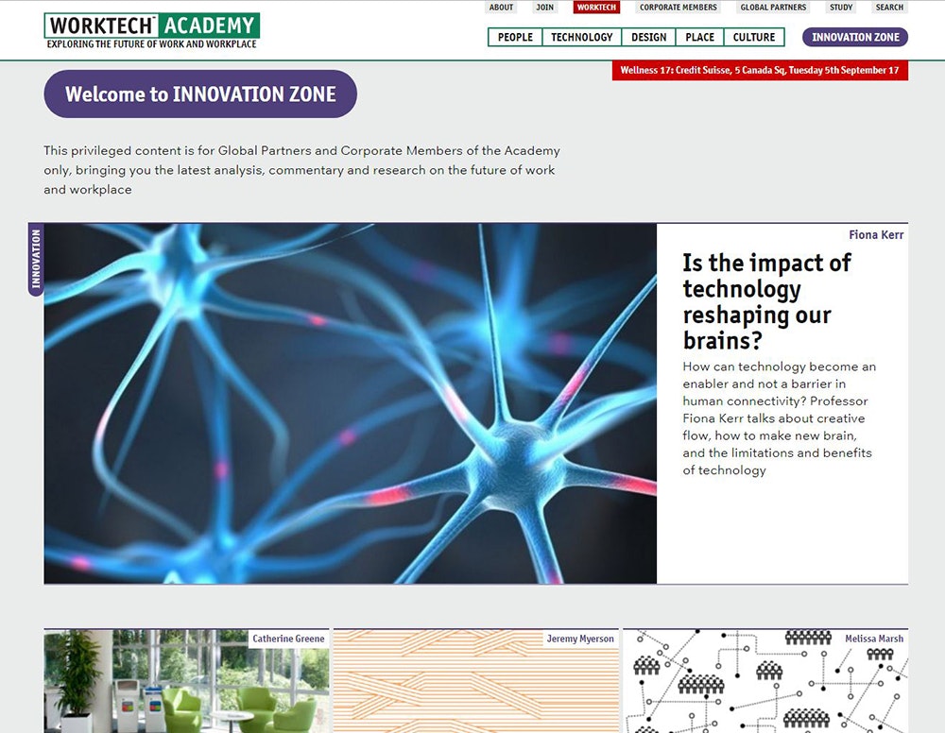Open the Wellness 17 event banner

760,71
